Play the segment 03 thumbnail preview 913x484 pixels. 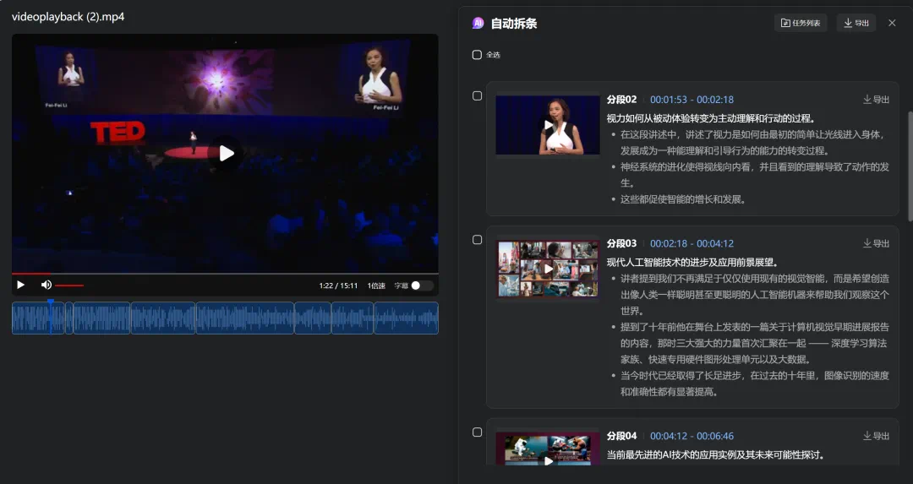pyautogui.click(x=548, y=269)
